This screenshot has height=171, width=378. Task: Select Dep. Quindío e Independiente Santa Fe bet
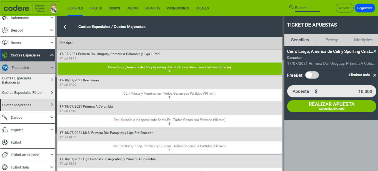(169, 121)
